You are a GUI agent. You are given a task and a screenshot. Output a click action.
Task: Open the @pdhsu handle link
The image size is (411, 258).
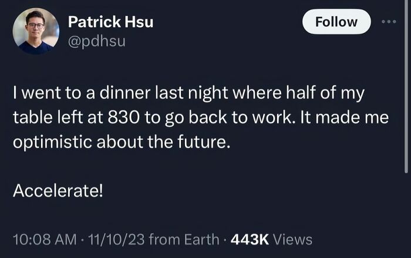[97, 42]
